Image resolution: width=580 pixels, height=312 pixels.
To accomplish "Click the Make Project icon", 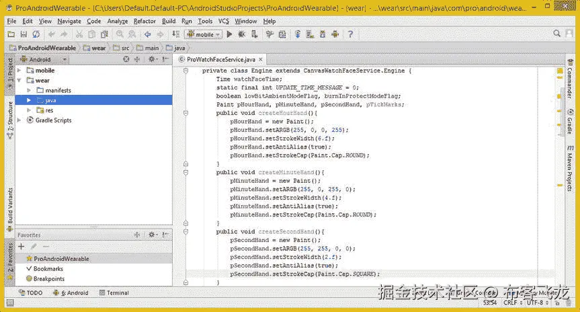I will pyautogui.click(x=175, y=34).
